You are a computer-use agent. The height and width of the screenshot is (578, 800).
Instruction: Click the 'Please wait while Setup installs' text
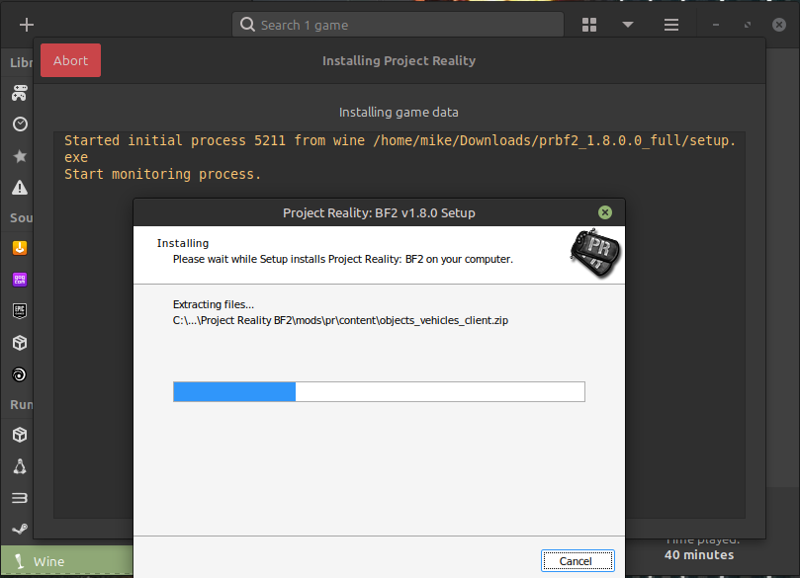tap(342, 259)
